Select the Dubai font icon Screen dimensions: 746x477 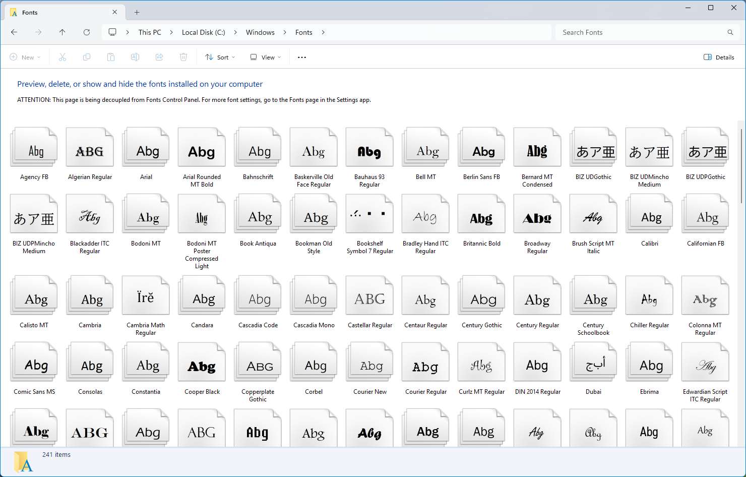(593, 362)
